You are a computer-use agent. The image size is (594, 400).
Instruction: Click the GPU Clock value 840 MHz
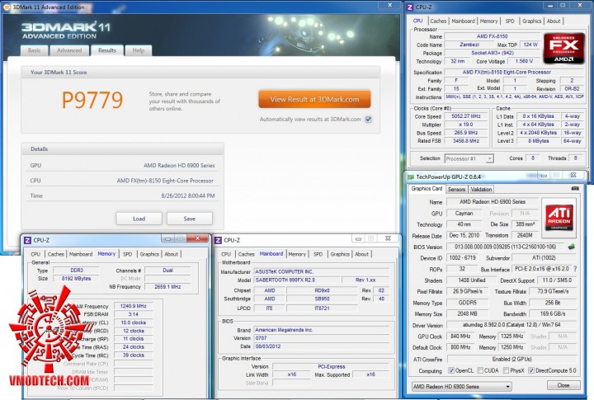tap(460, 336)
